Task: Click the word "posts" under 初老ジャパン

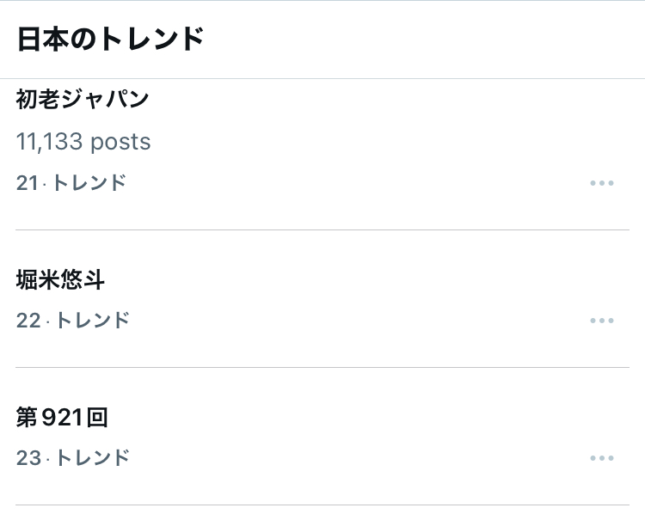Action: pos(121,142)
